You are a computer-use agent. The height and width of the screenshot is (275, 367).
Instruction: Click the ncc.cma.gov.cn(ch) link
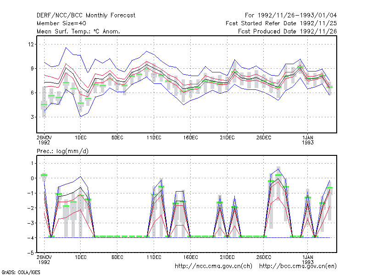(x=213, y=266)
